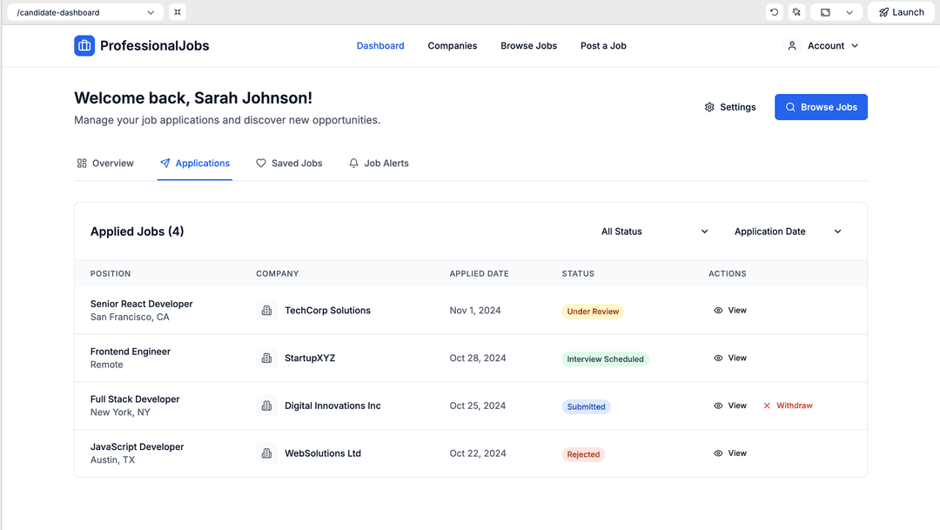Click the cursor inspector icon in the toolbar
The height and width of the screenshot is (530, 940).
(x=796, y=11)
